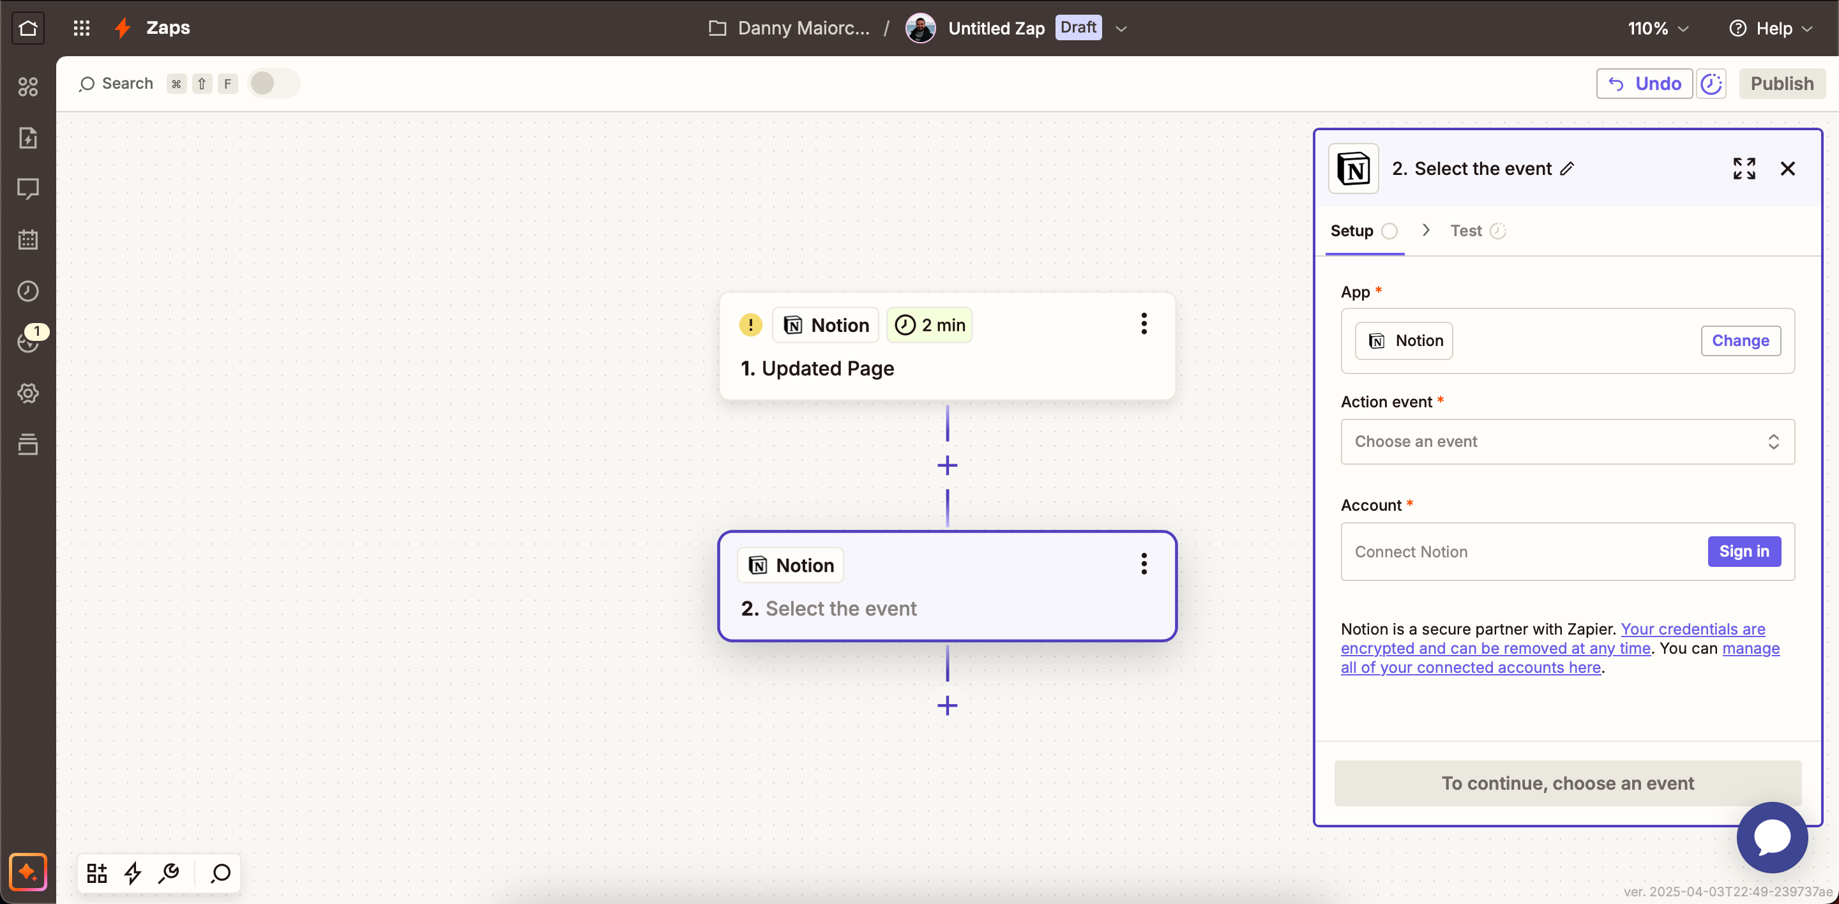Open the chat support bubble
Image resolution: width=1839 pixels, height=904 pixels.
(x=1772, y=837)
